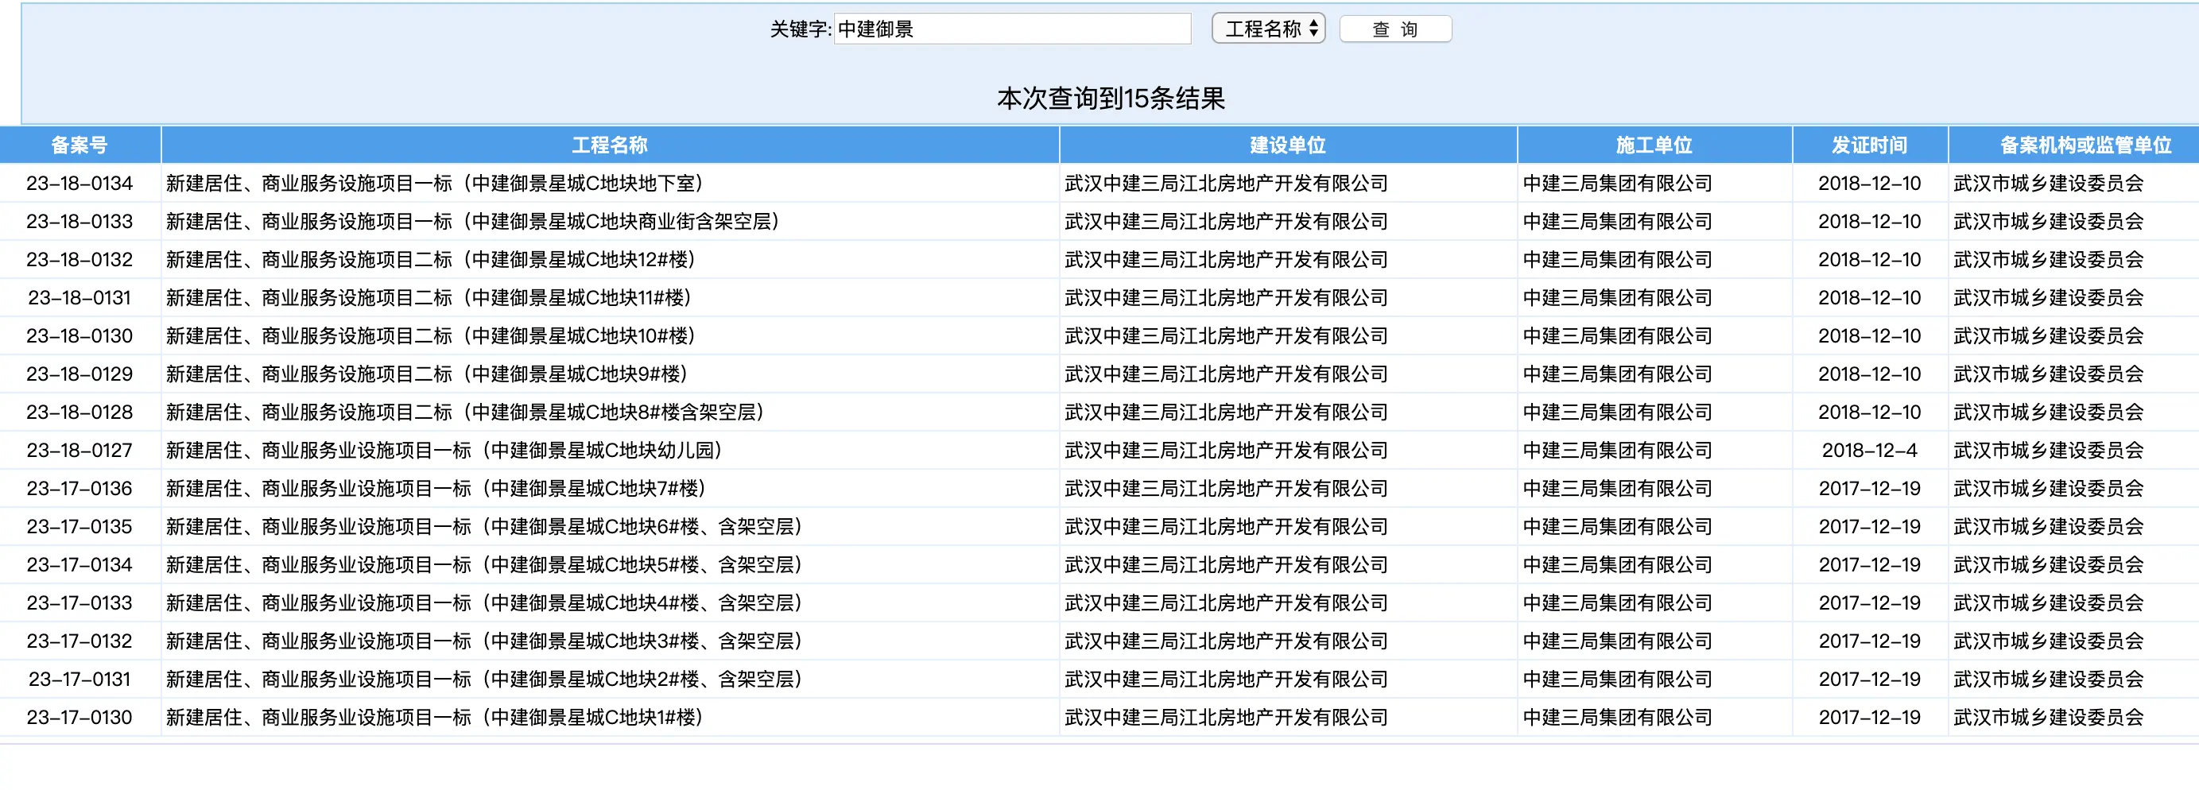
Task: Click the 建设单位 column header
Action: 1288,145
